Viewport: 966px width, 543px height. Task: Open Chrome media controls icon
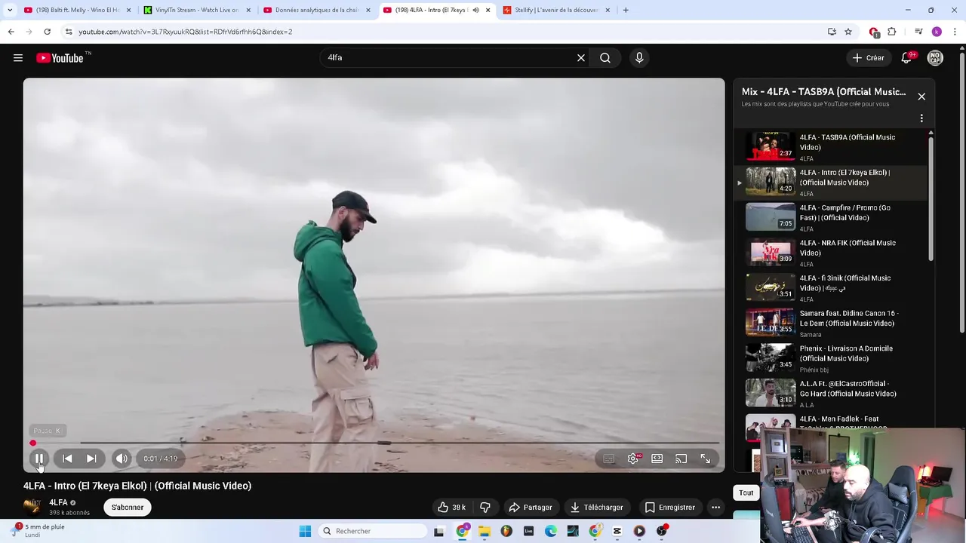(918, 32)
